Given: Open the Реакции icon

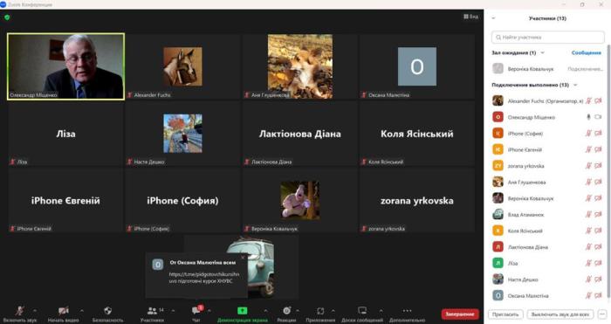Looking at the screenshot, I should coord(287,310).
